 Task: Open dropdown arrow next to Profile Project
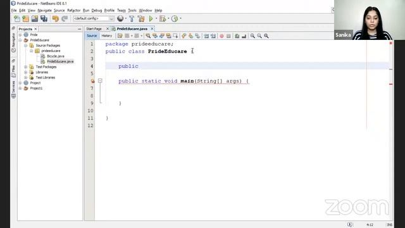(180, 18)
